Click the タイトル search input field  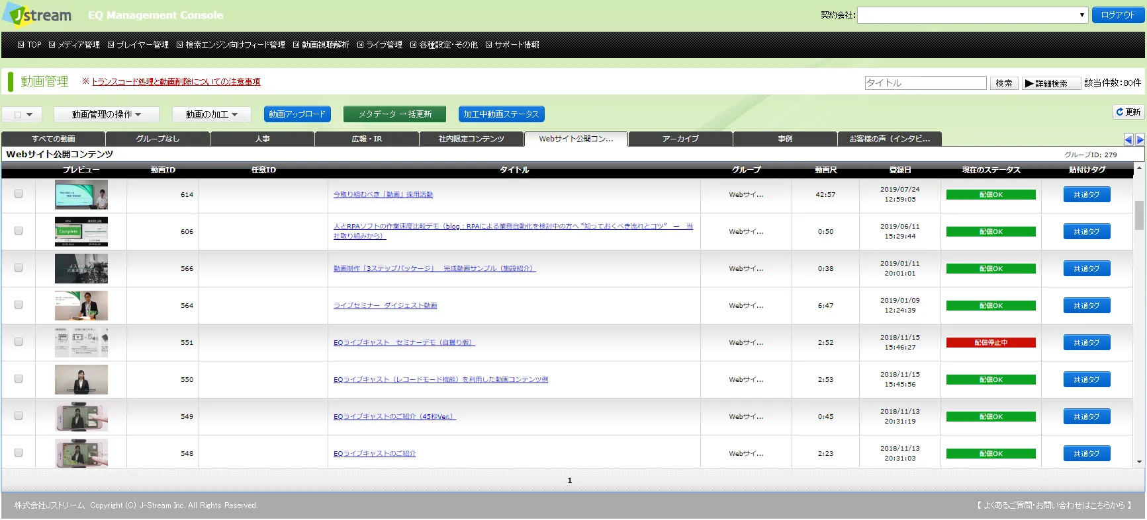[925, 83]
